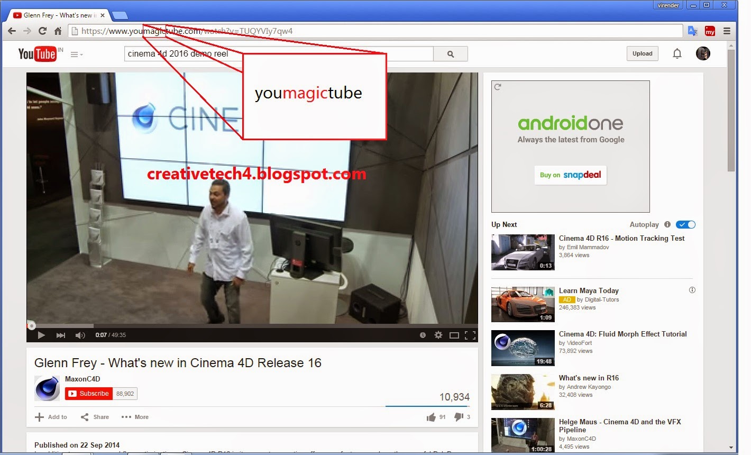Open Cinema 4D R16 - Motion Tracking Test
This screenshot has height=455, width=751.
[x=621, y=239]
